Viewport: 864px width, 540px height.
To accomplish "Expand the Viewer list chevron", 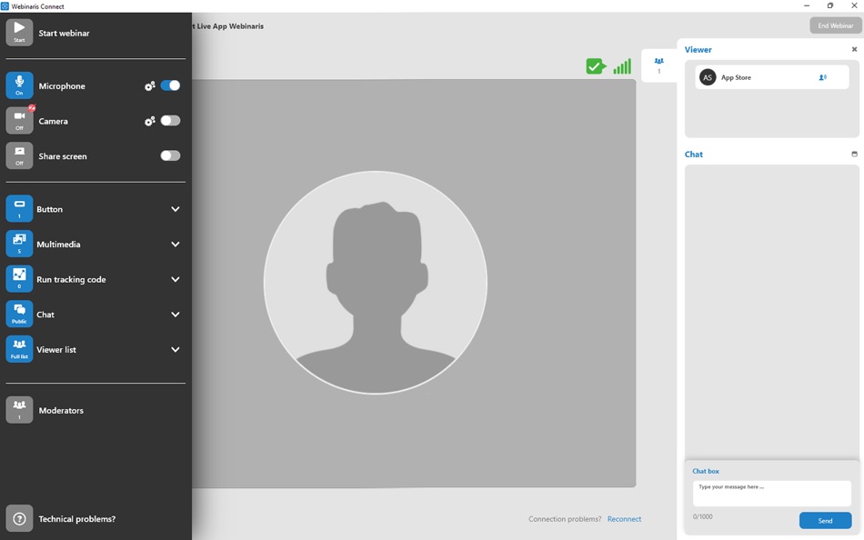I will 176,349.
